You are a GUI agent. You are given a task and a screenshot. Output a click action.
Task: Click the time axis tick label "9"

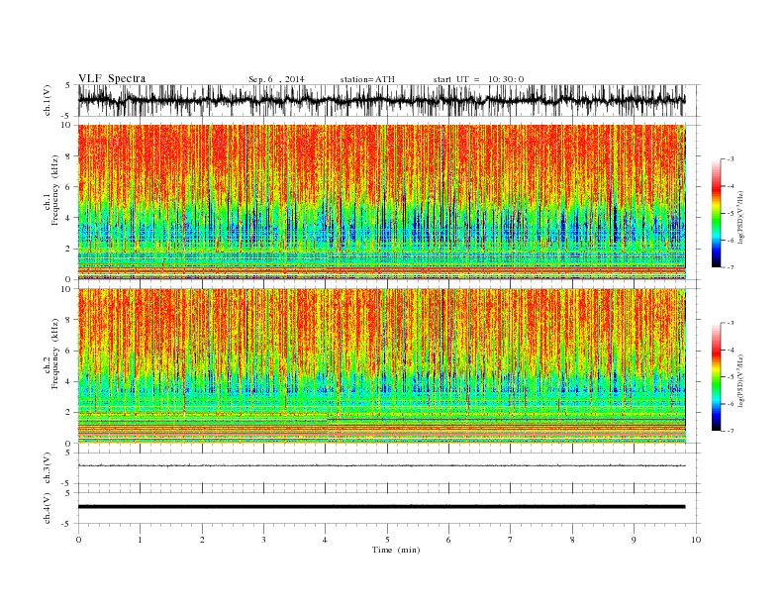(x=634, y=540)
